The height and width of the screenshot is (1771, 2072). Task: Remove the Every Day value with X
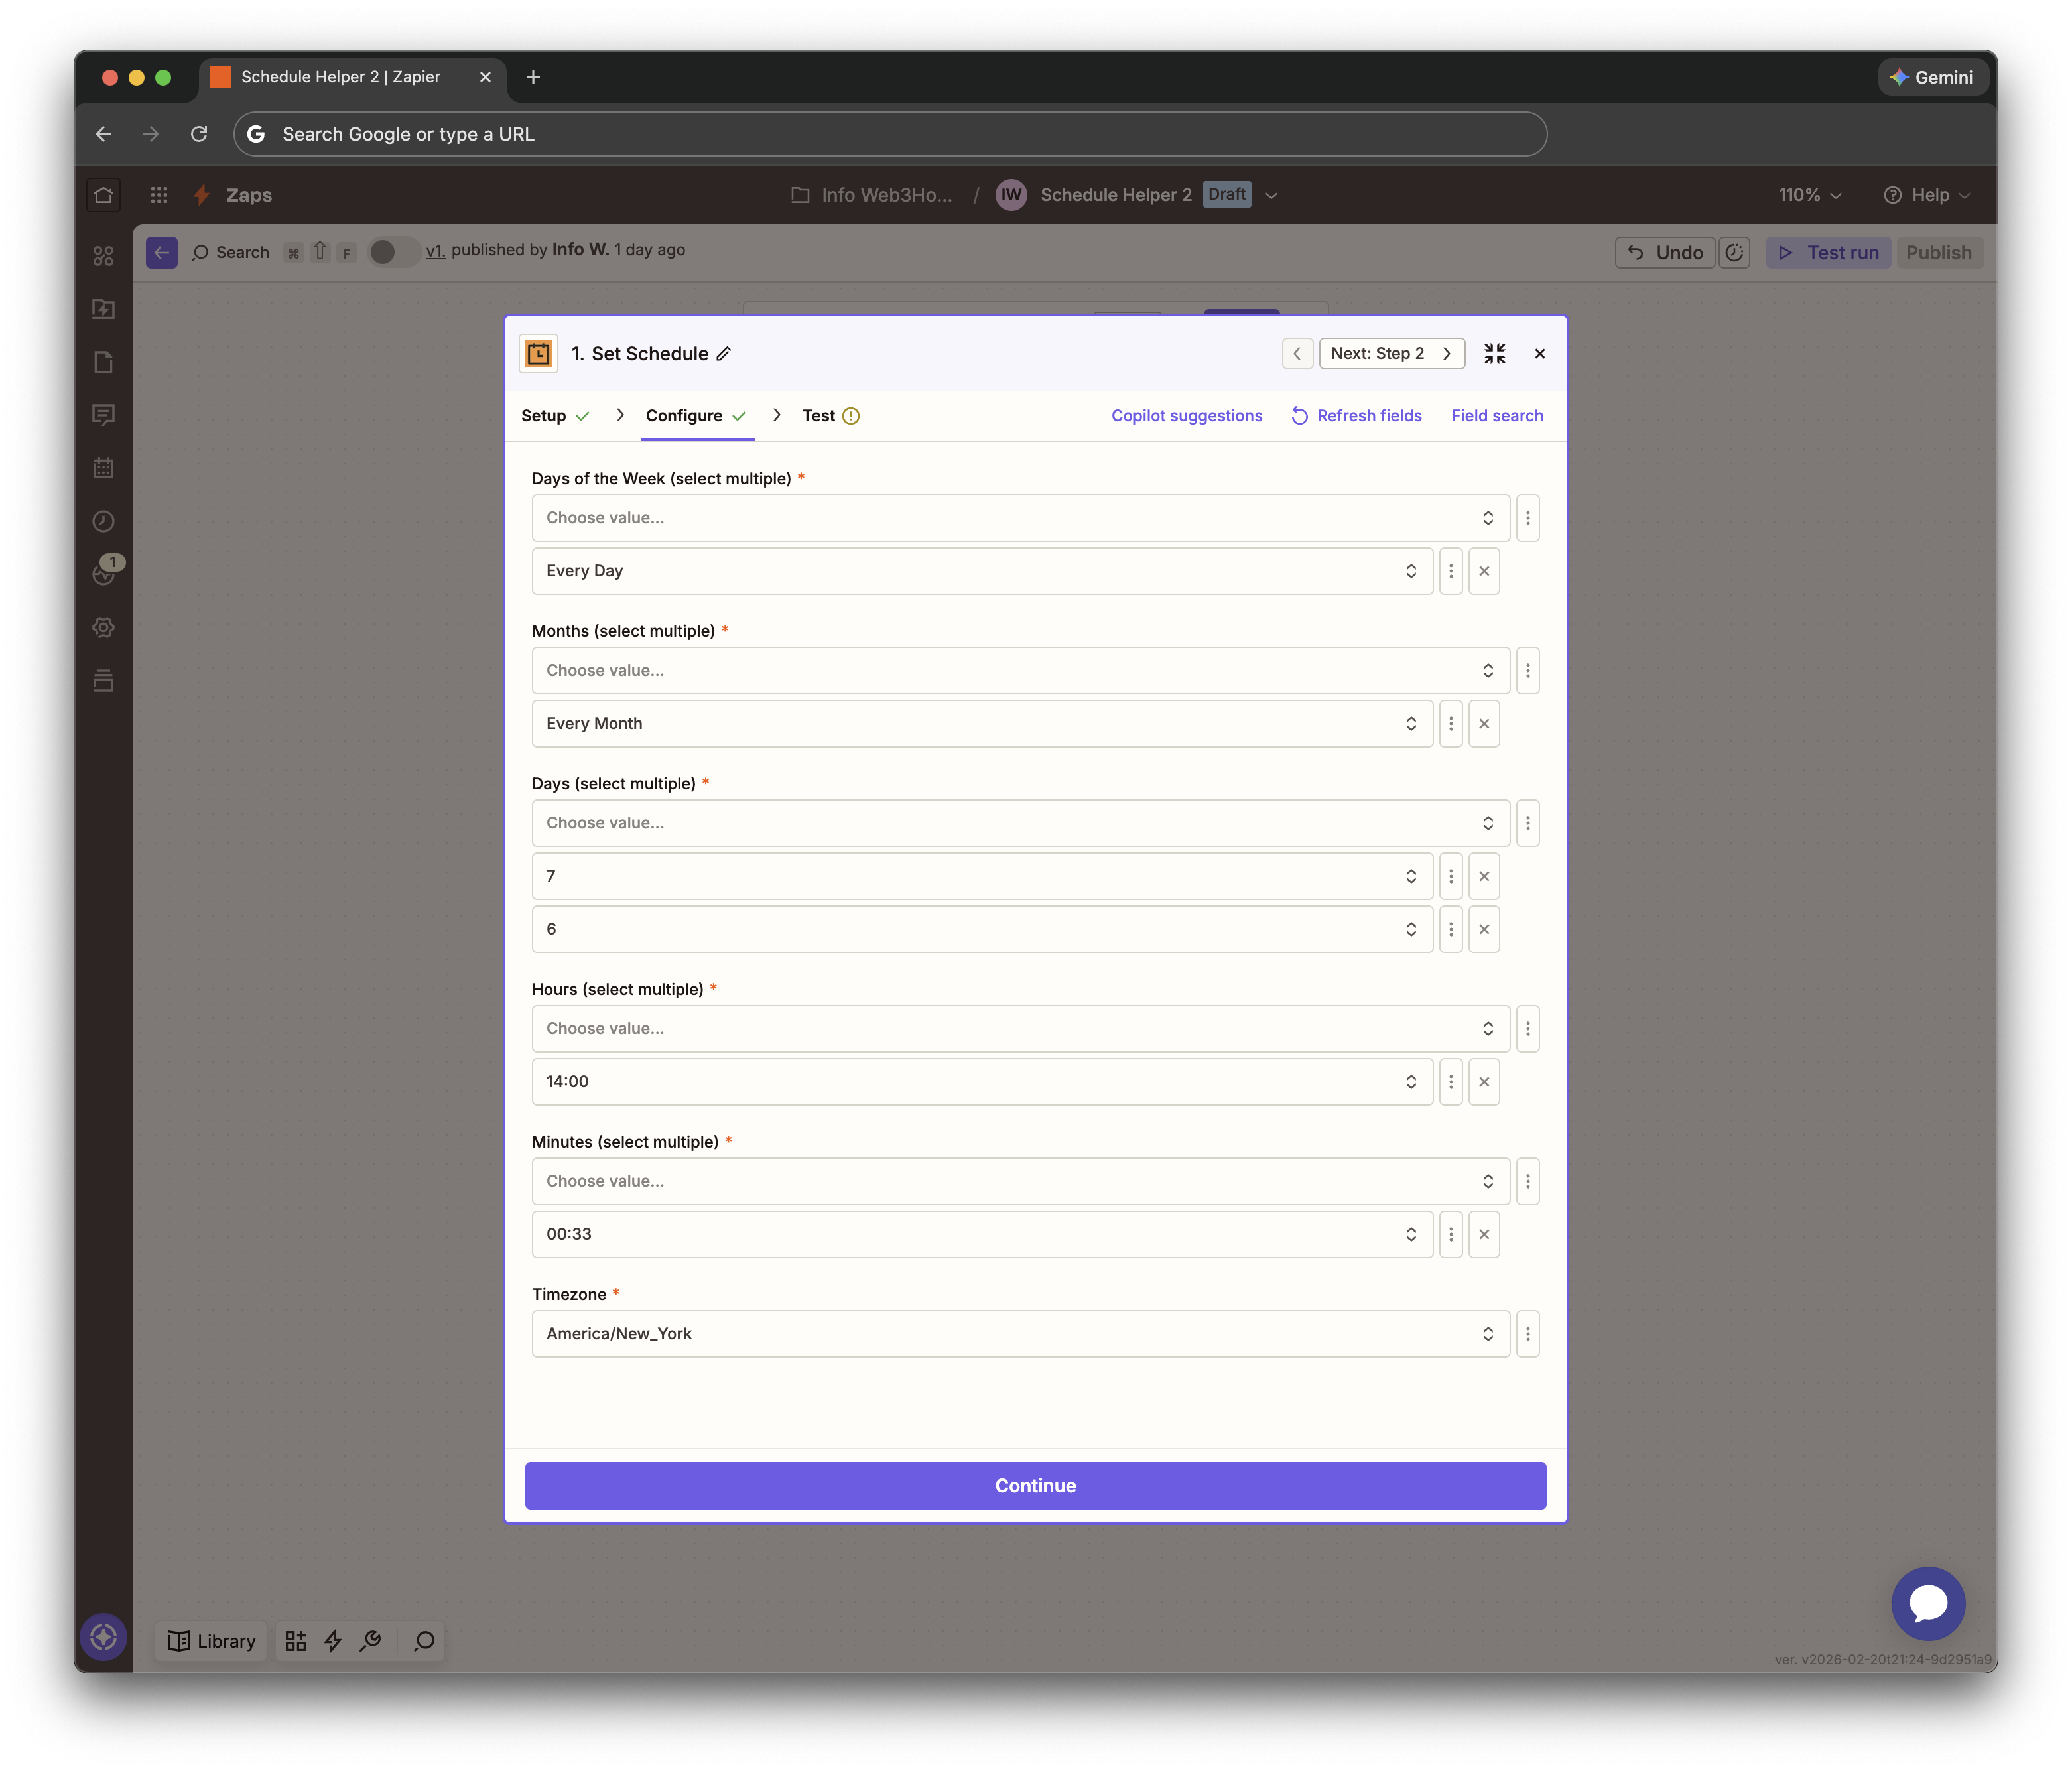pyautogui.click(x=1484, y=571)
